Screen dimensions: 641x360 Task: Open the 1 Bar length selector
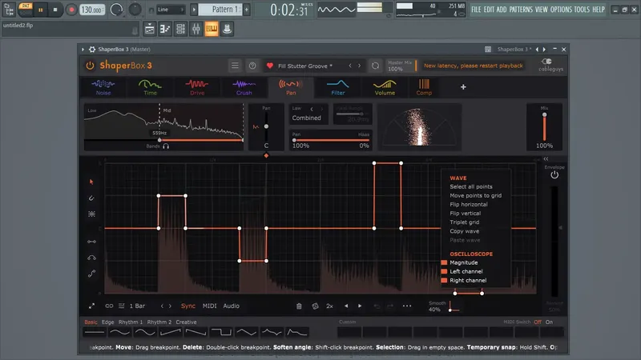coord(137,306)
